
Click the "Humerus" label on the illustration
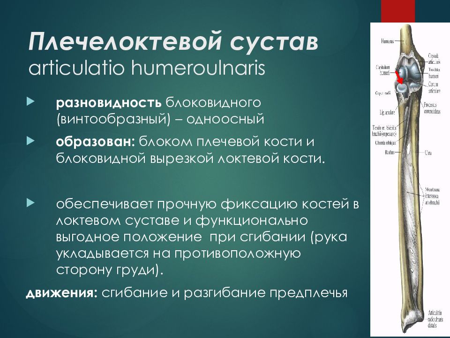388,41
